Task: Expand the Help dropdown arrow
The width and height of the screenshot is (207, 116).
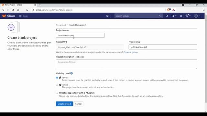Action: (190, 16)
